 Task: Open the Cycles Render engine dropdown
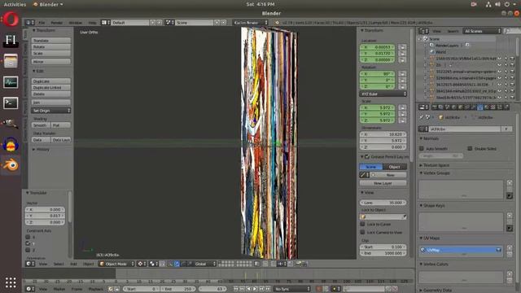[250, 23]
